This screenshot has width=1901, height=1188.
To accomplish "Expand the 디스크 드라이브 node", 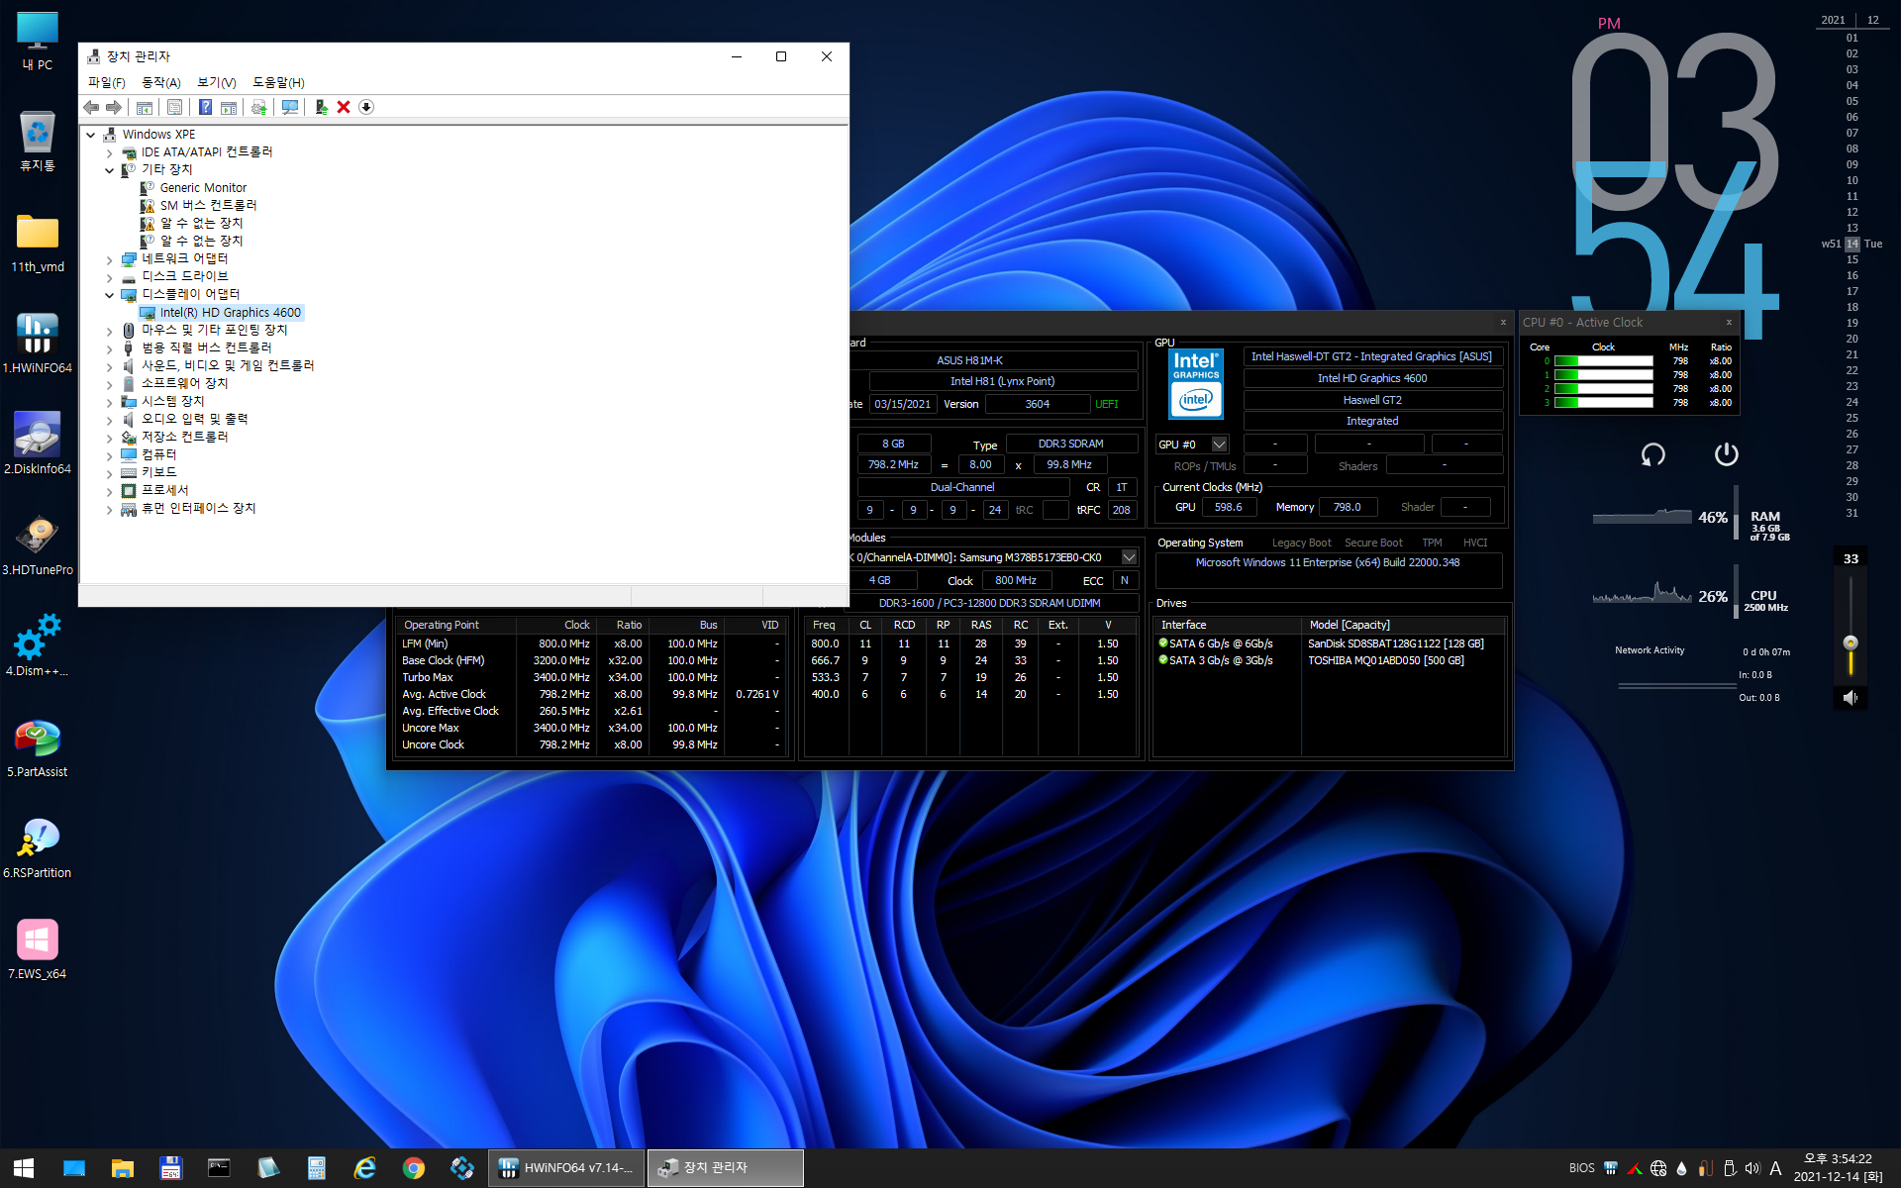I will pyautogui.click(x=110, y=277).
